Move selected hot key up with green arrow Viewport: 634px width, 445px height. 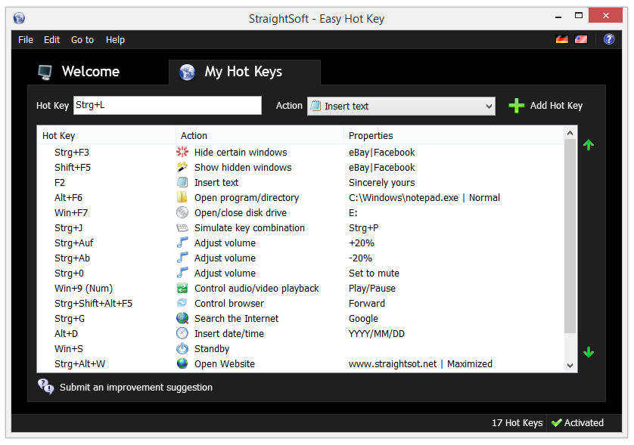(x=589, y=145)
